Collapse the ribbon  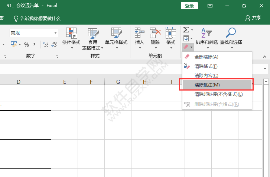tap(265, 57)
